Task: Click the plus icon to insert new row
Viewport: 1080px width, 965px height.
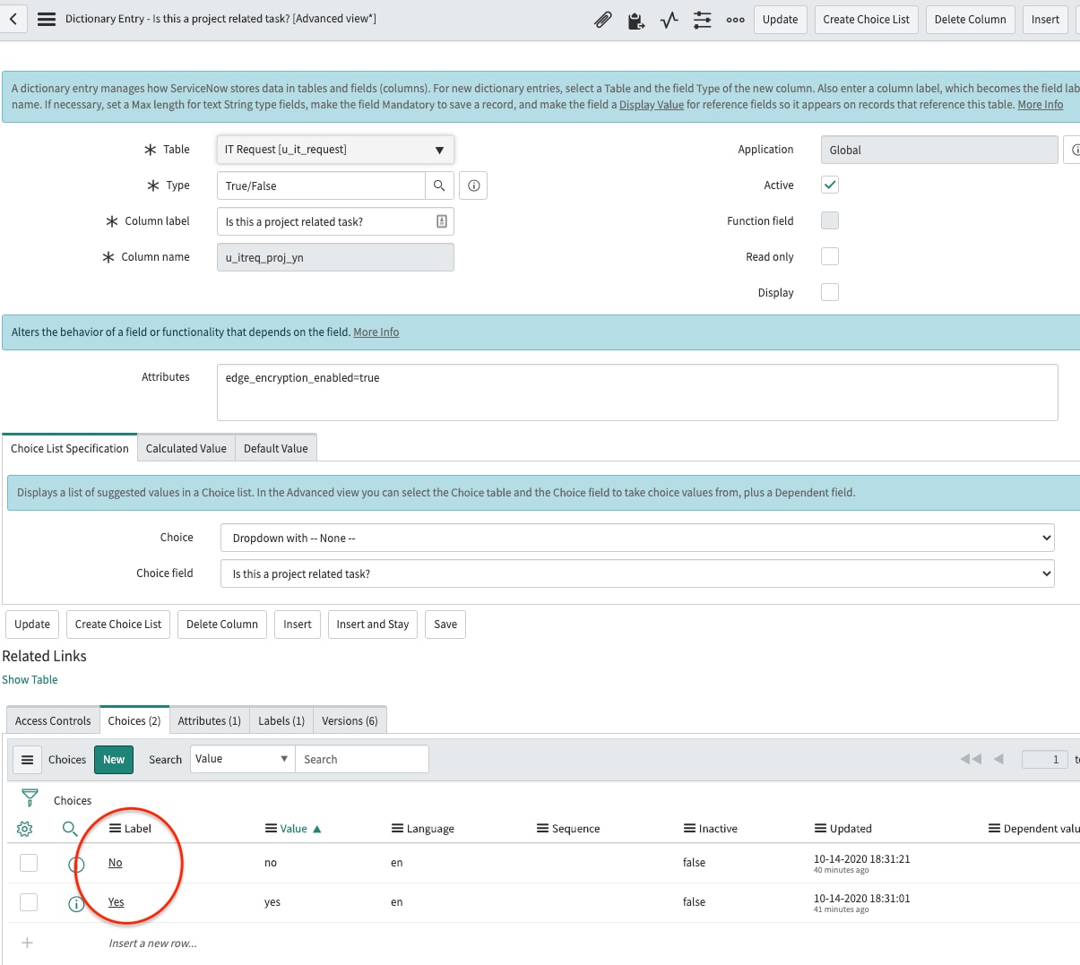Action: 28,943
